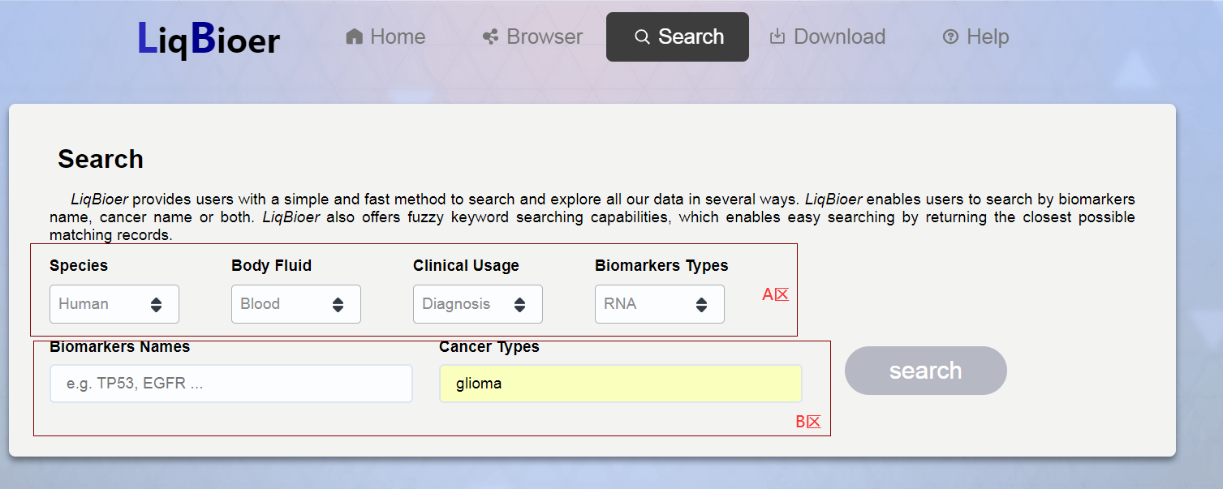The height and width of the screenshot is (489, 1223).
Task: Go to the Home menu item
Action: point(385,36)
